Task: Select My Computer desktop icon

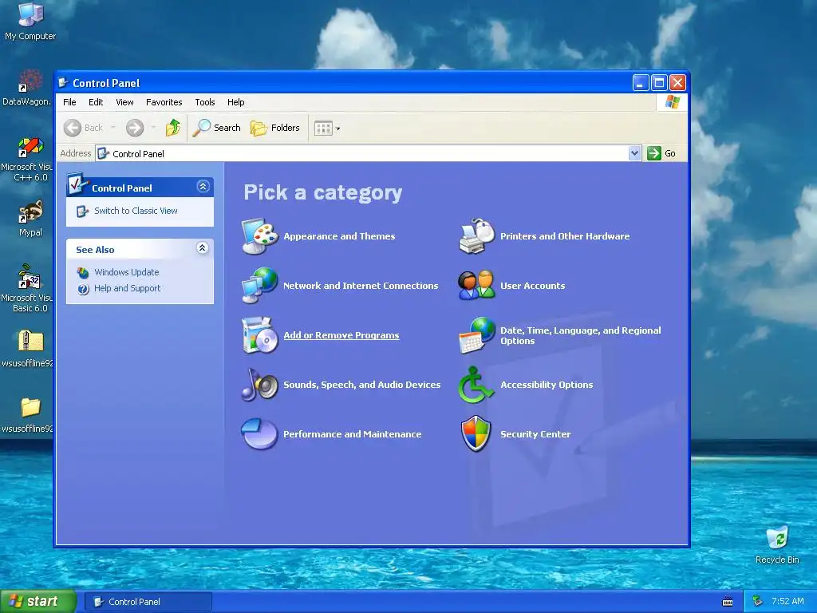Action: click(x=30, y=21)
